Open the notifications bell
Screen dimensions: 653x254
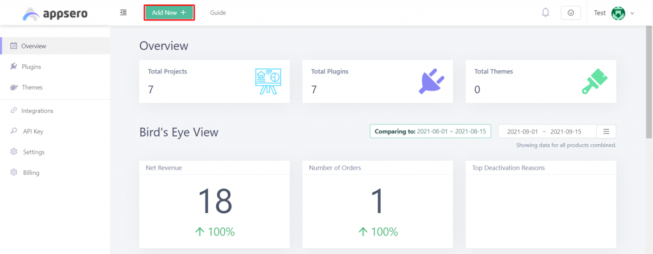coord(546,13)
